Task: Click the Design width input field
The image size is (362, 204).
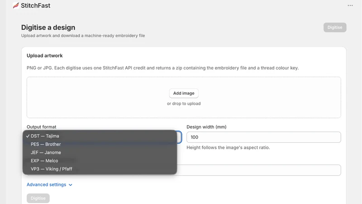Action: pyautogui.click(x=264, y=137)
